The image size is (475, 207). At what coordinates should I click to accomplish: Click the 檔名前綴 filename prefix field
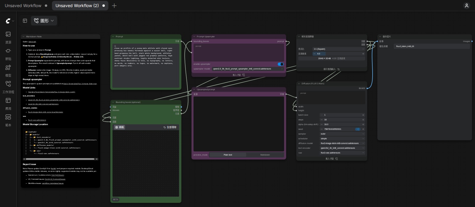[432, 46]
